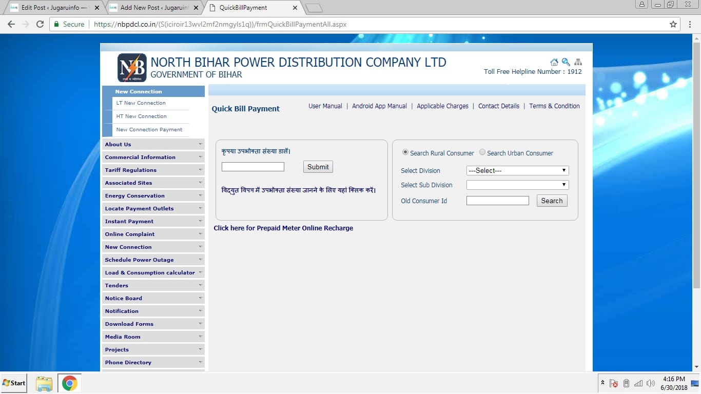Expand Instant Payment sidebar menu
This screenshot has height=394, width=701.
pyautogui.click(x=153, y=221)
